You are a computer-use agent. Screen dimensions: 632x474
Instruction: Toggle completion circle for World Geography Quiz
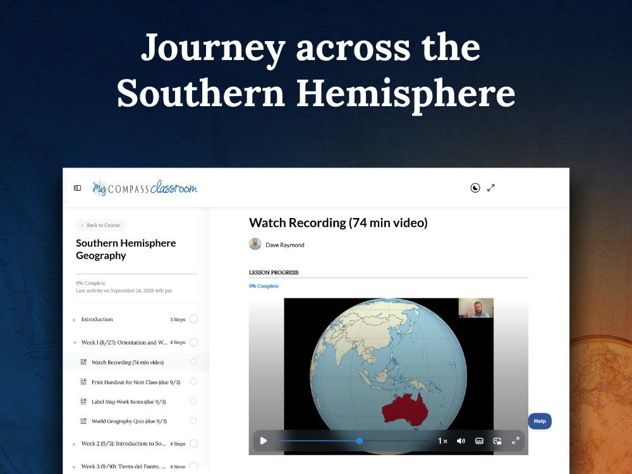coord(193,420)
